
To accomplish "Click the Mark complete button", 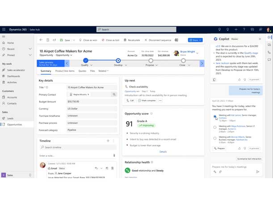I will (145, 101).
